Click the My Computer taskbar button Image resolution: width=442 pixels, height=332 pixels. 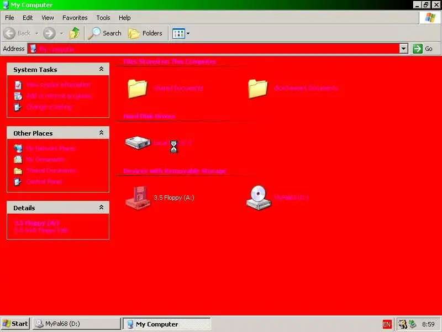pos(167,324)
